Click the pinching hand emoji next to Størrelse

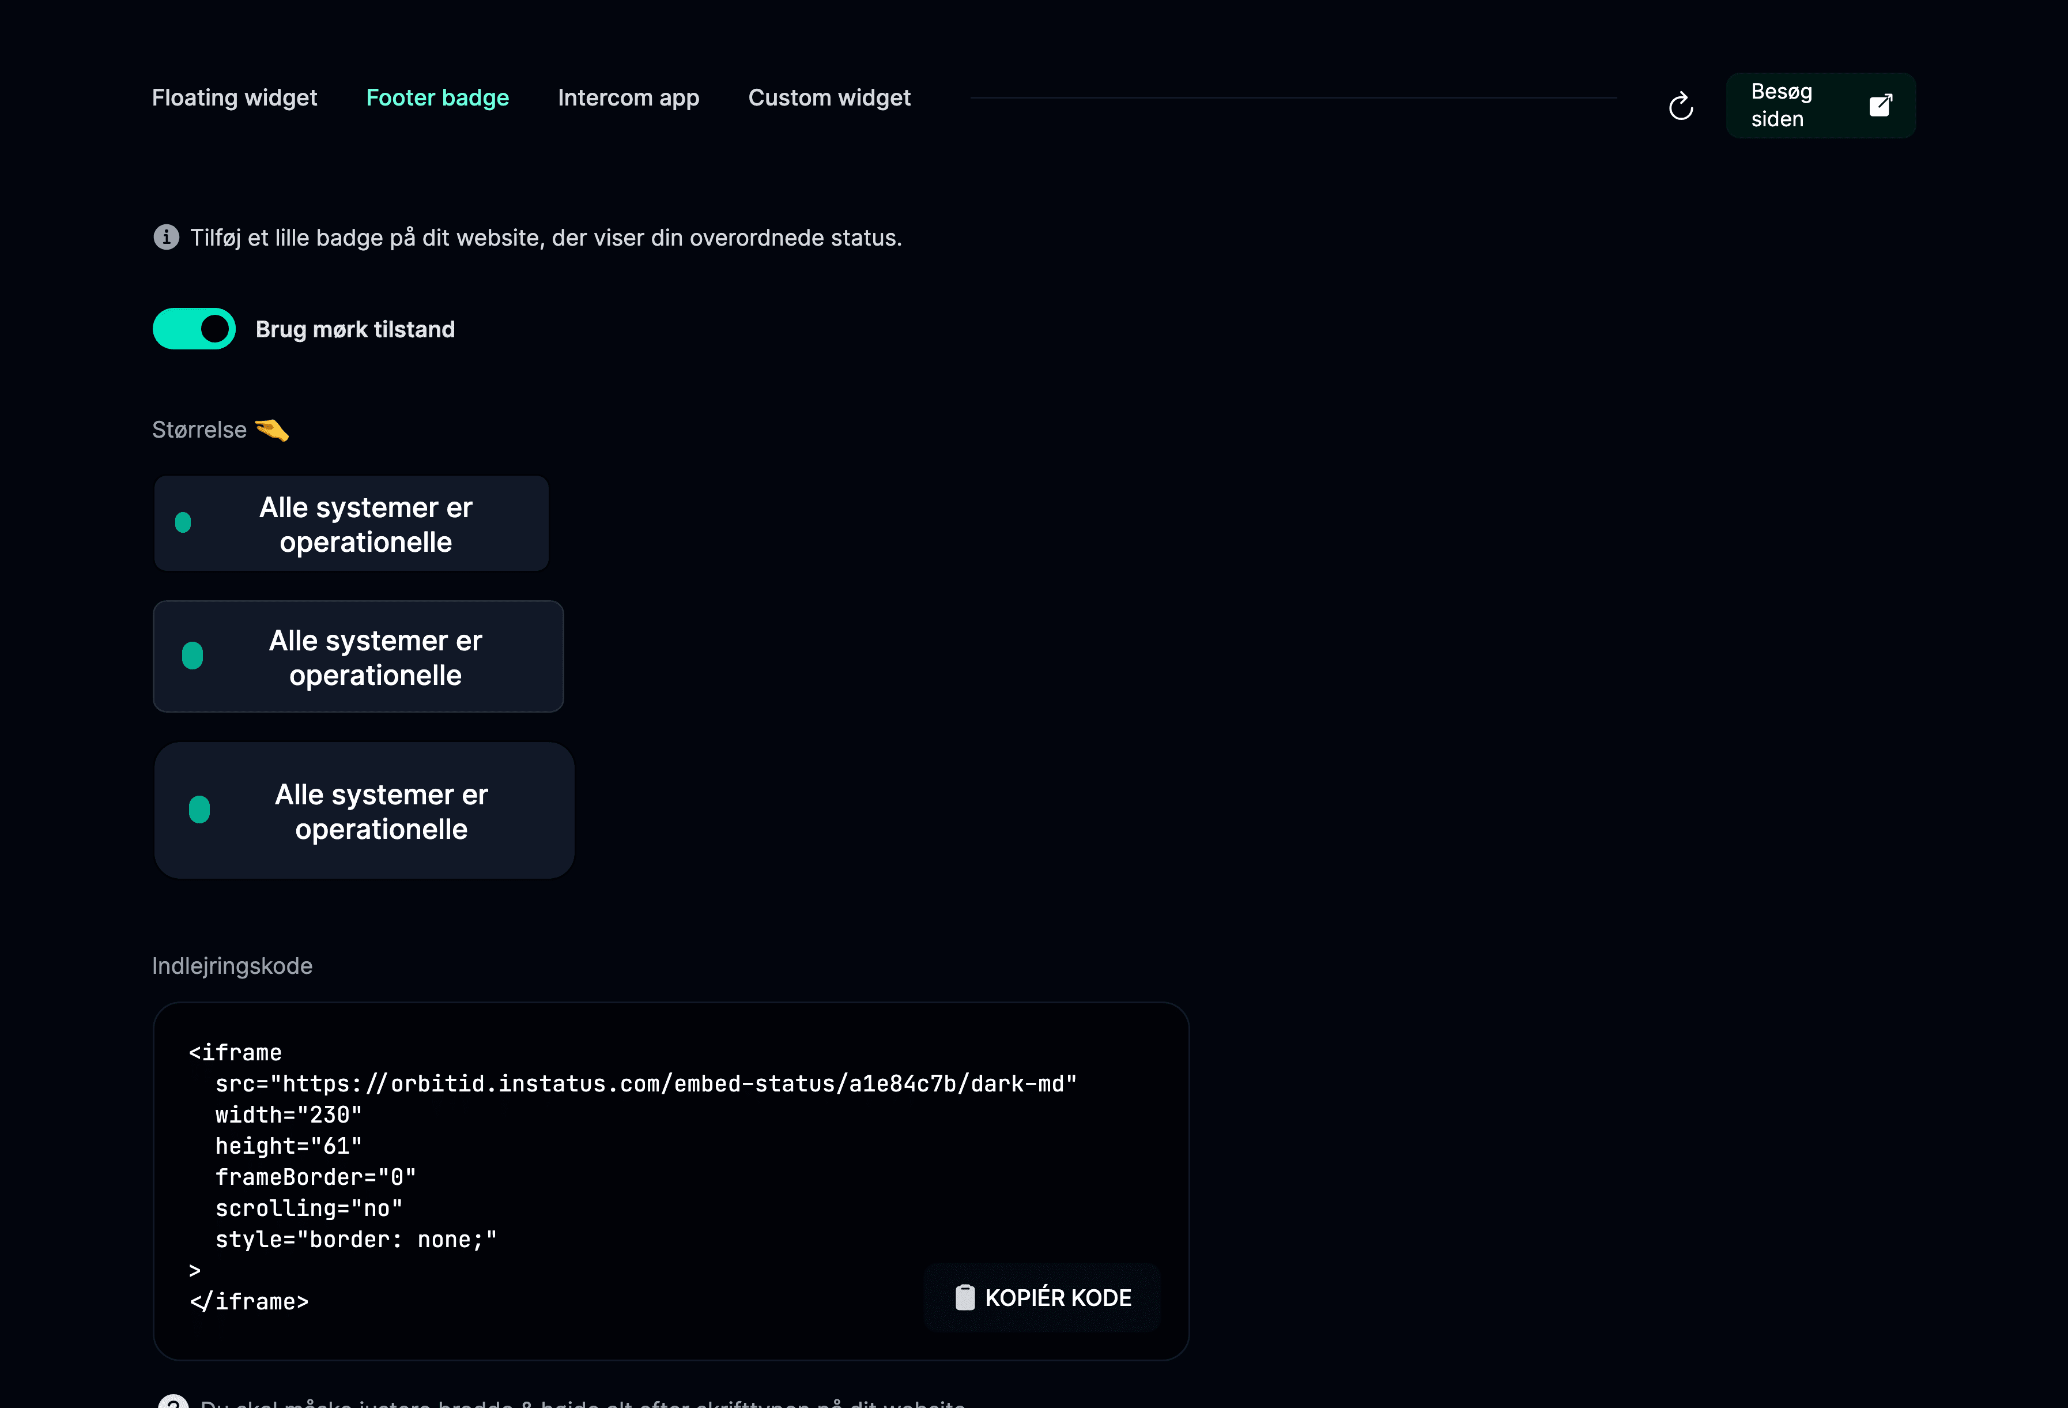(x=272, y=430)
